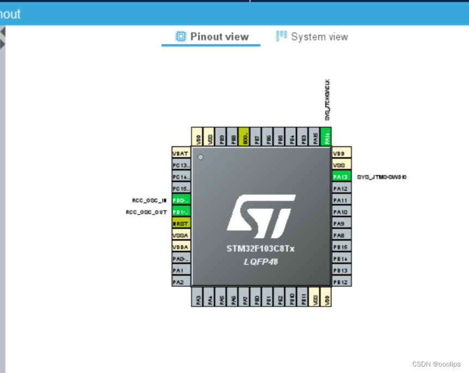Toggle the PD0 RCC_OSC_IN pin signal
This screenshot has width=469, height=373.
tap(180, 200)
